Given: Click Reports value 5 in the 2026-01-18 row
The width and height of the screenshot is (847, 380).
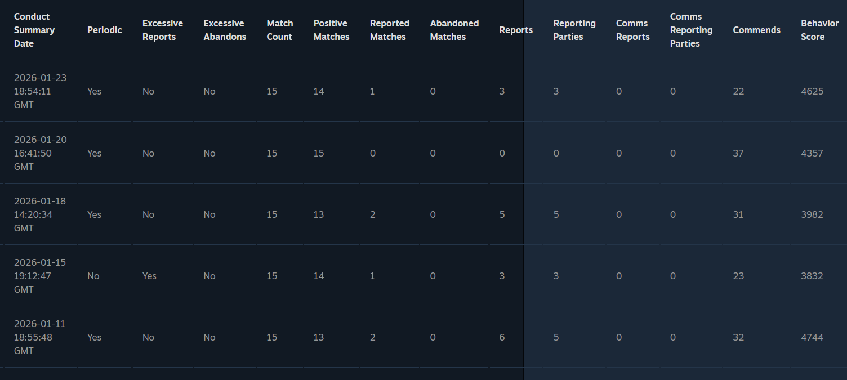Looking at the screenshot, I should tap(502, 214).
